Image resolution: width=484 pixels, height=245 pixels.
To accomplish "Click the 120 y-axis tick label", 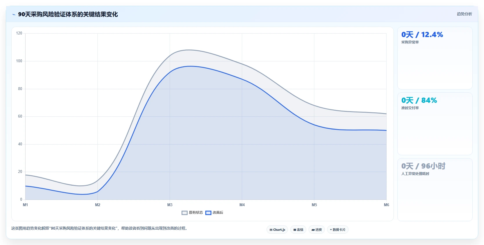I will pyautogui.click(x=19, y=33).
